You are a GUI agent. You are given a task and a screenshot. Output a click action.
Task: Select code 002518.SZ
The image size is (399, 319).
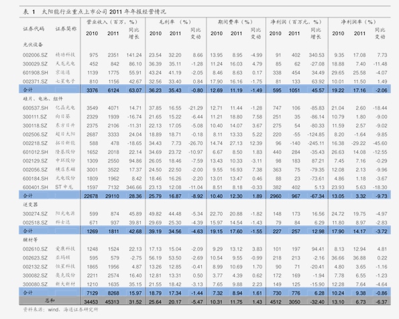(35, 223)
